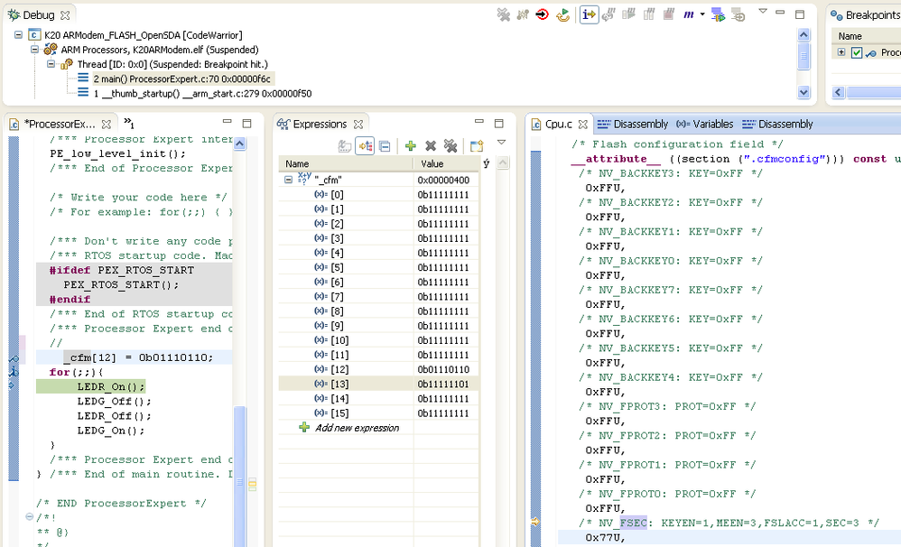Collapse all entries in the Expressions view
The image size is (901, 547).
(385, 146)
